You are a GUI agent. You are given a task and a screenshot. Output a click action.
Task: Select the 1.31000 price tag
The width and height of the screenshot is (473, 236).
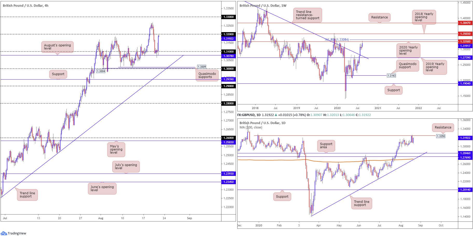pos(228,52)
